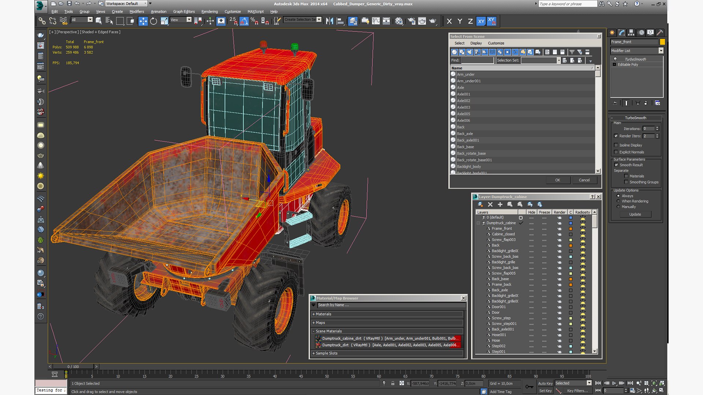Open Select by Name tool
The width and height of the screenshot is (703, 395).
click(109, 21)
